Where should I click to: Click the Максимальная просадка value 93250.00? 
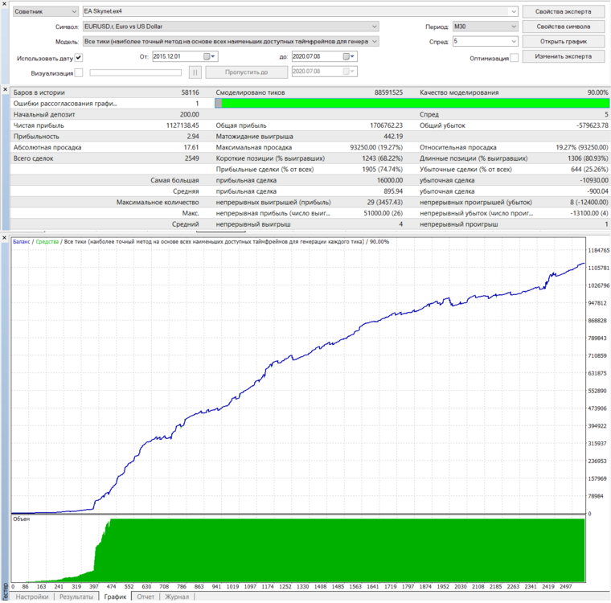click(x=376, y=147)
